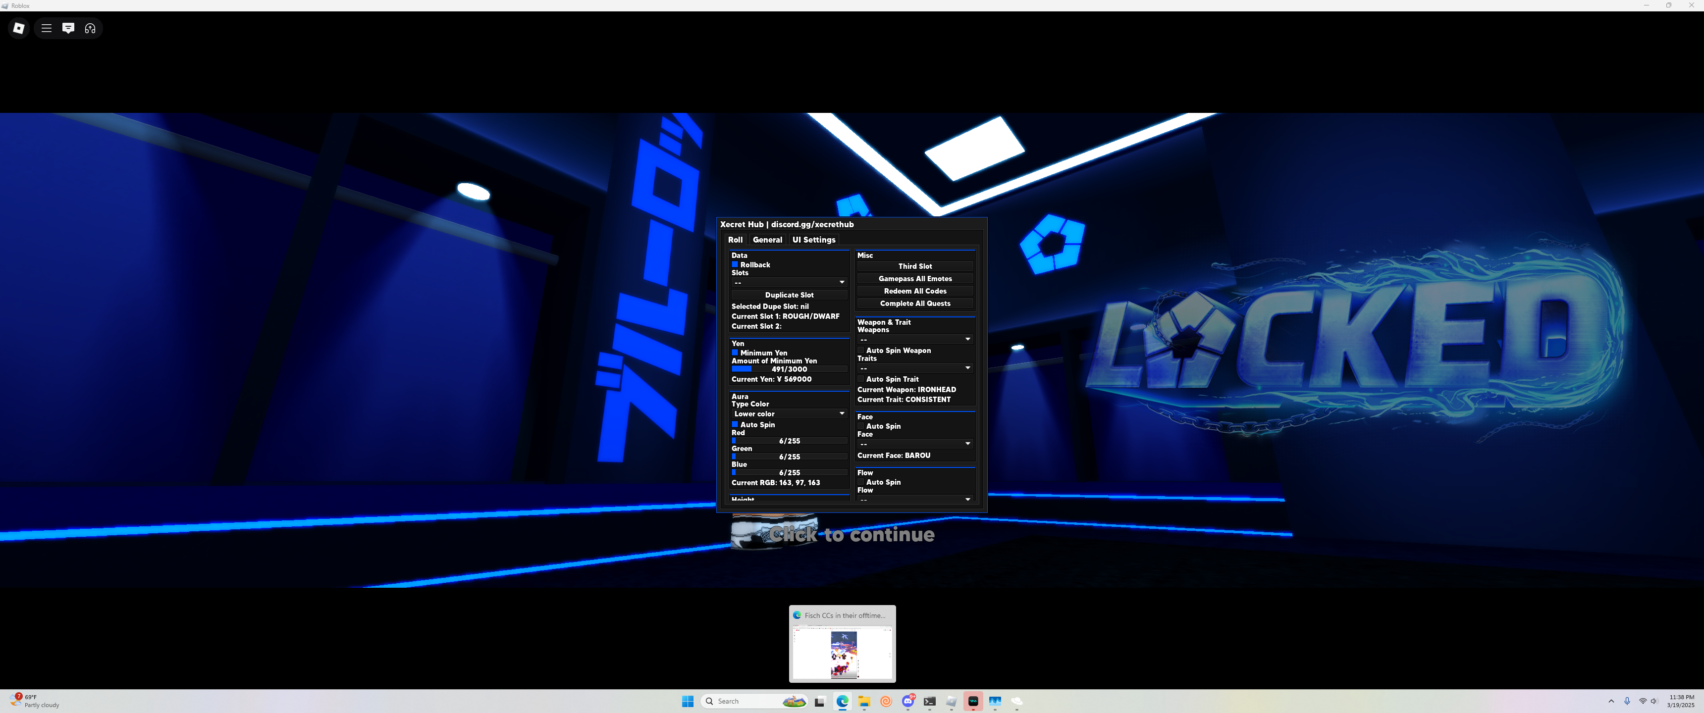1704x713 pixels.
Task: Open Discord from the taskbar
Action: click(908, 701)
